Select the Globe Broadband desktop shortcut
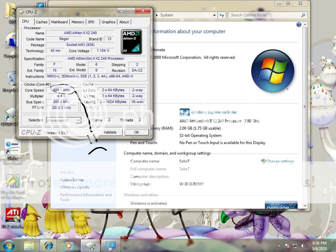This screenshot has height=252, width=336. pyautogui.click(x=13, y=152)
